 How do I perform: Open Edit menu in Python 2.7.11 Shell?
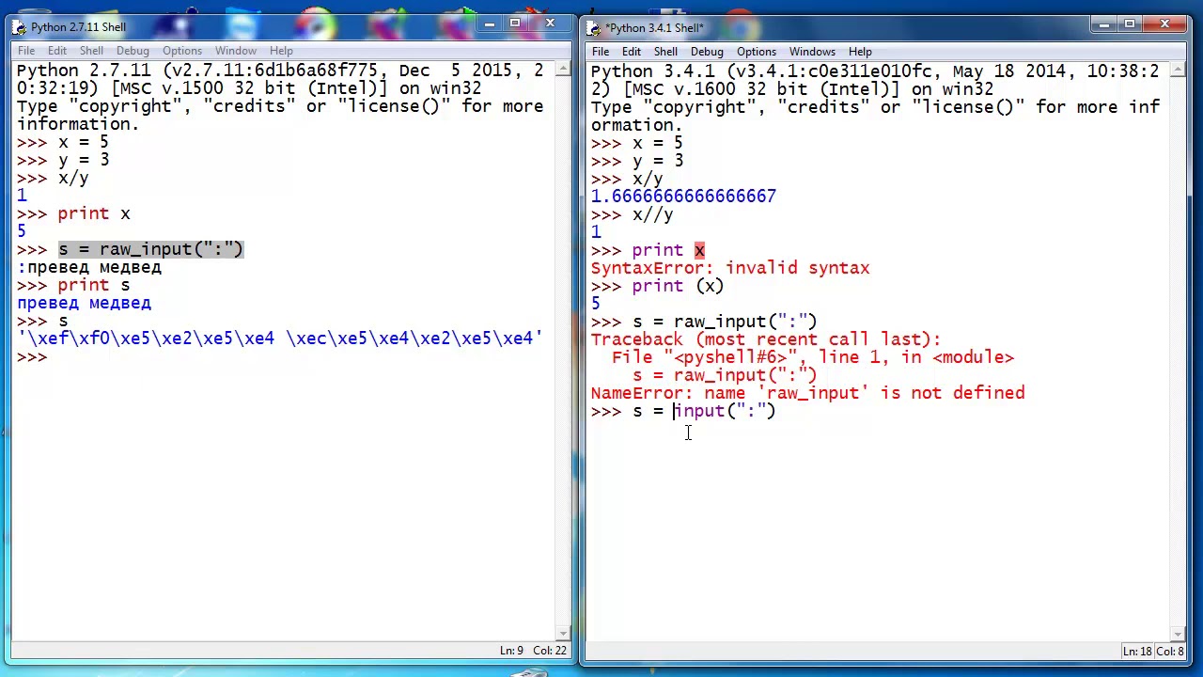click(x=57, y=51)
